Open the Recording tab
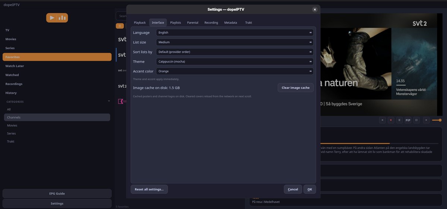Screen dimensions: 447x209 [x=211, y=23]
